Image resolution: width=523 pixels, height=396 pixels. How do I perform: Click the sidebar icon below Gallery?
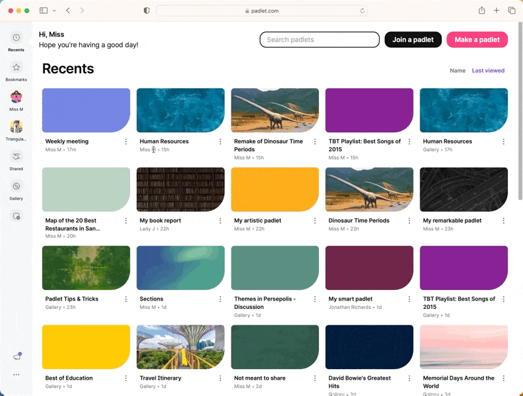click(x=16, y=216)
